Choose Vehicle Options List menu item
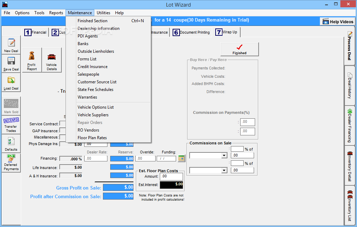Image resolution: width=357 pixels, height=227 pixels. (x=108, y=107)
